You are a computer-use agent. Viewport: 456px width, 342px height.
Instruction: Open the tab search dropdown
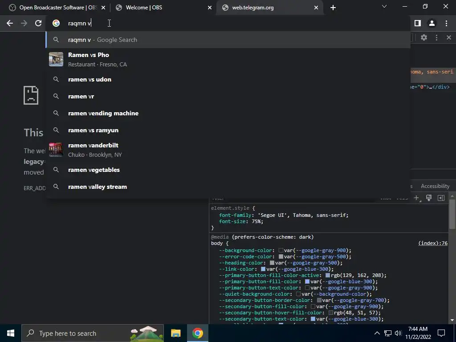point(384,6)
